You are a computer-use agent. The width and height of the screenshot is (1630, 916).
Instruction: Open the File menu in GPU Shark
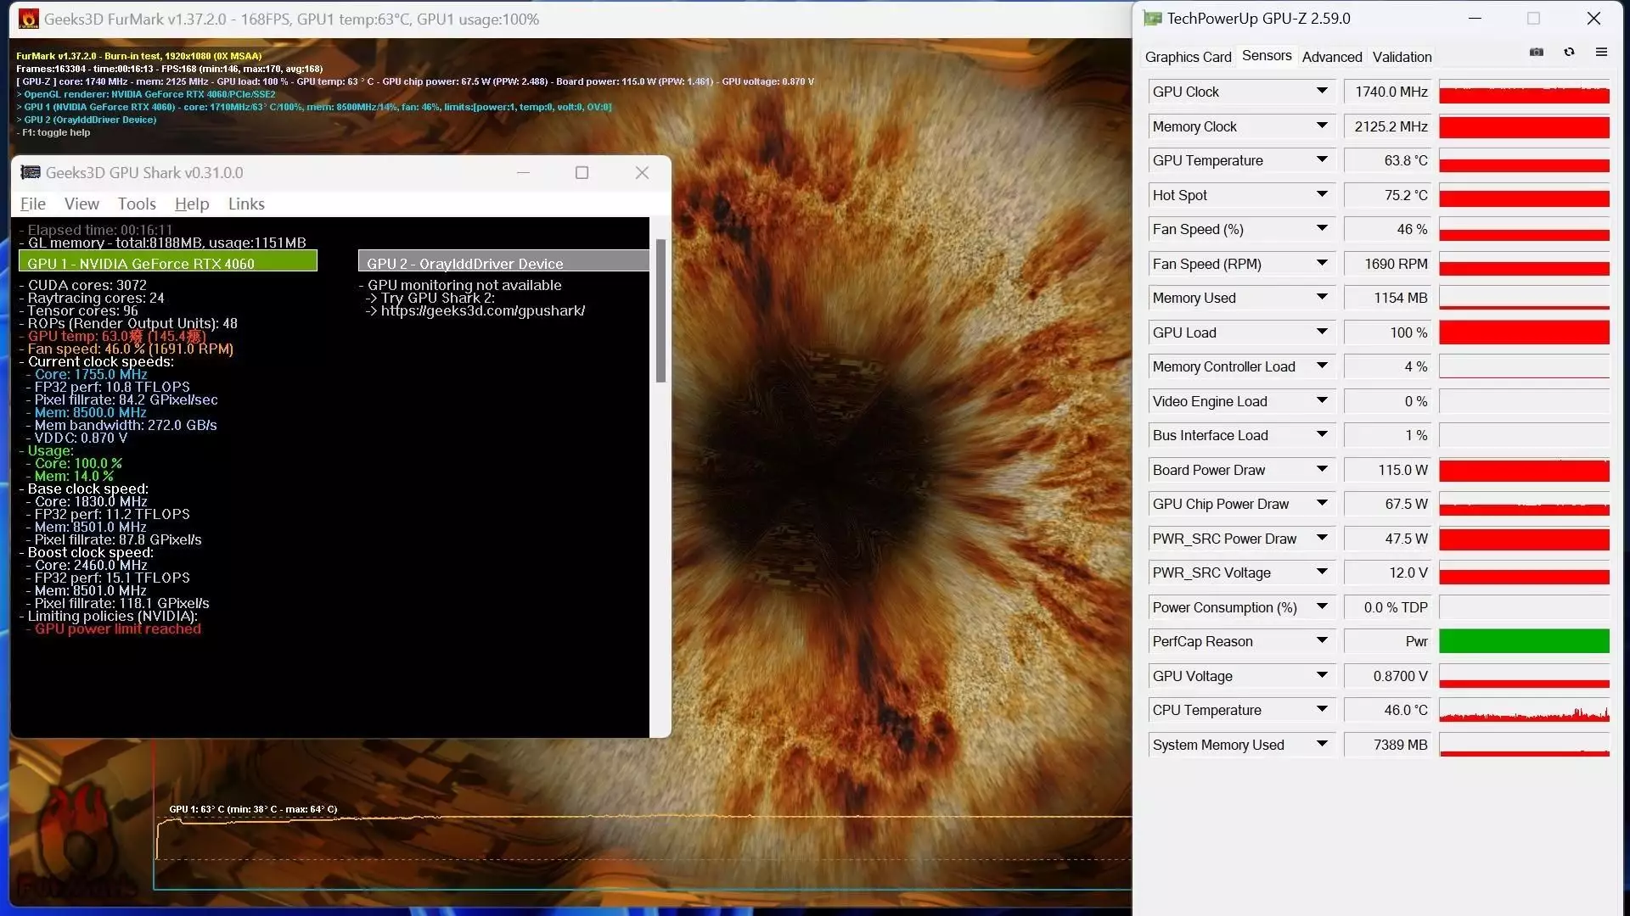33,204
